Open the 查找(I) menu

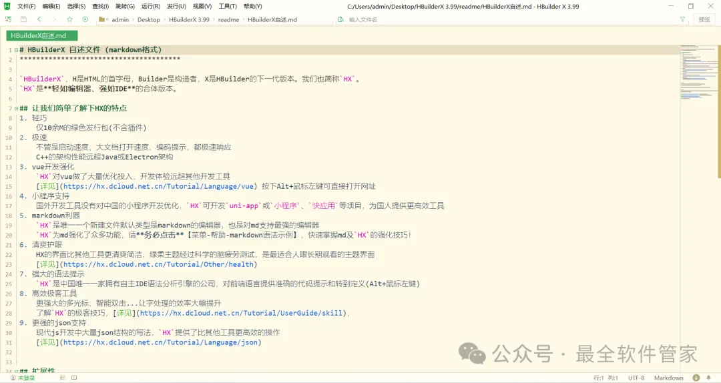point(100,7)
